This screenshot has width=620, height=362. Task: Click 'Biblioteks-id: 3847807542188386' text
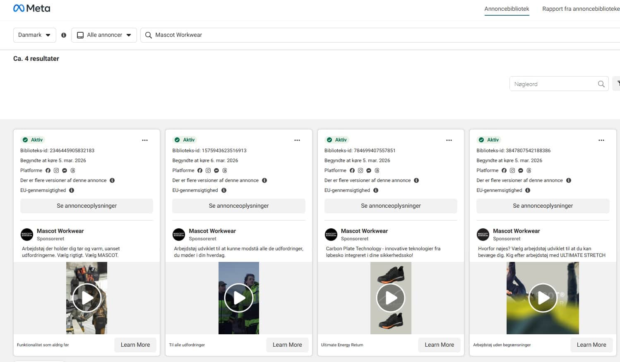[513, 151]
